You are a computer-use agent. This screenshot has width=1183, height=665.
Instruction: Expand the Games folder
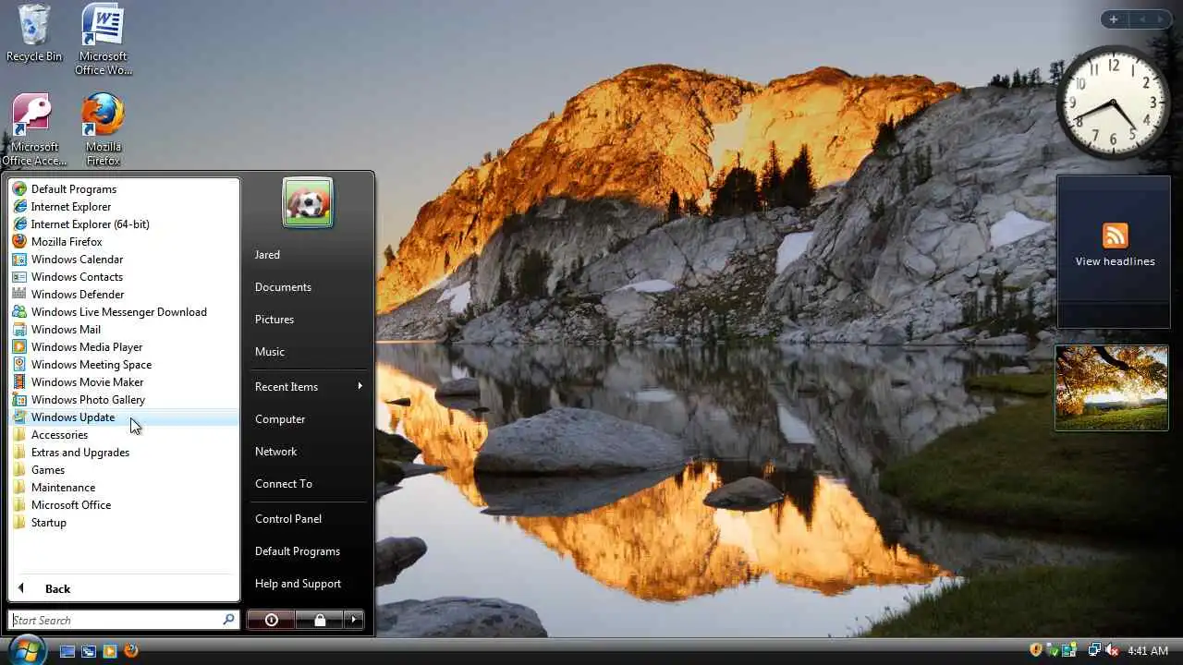click(x=124, y=470)
